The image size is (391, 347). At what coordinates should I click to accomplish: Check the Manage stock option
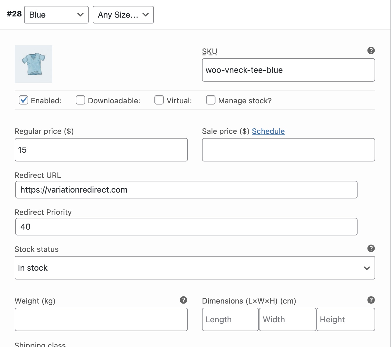coord(211,100)
